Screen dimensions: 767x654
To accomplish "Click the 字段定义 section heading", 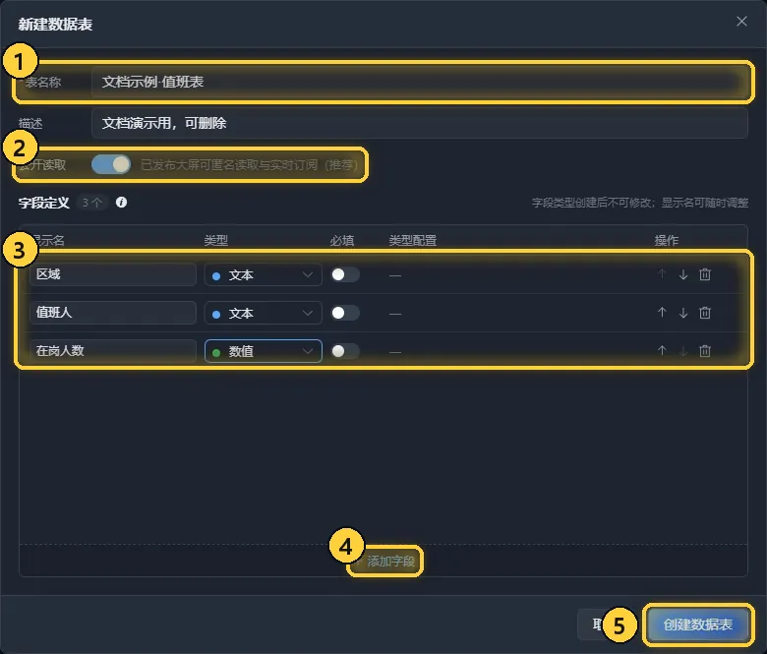I will click(x=44, y=203).
